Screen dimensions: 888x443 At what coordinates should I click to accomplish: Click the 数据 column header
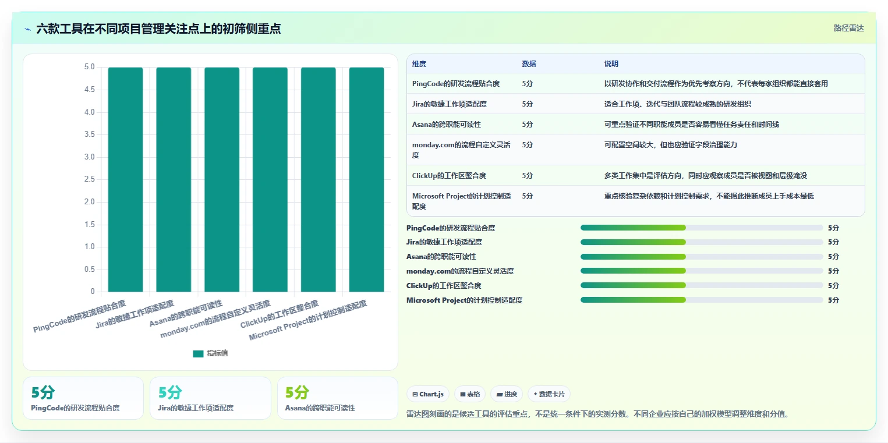(x=529, y=64)
